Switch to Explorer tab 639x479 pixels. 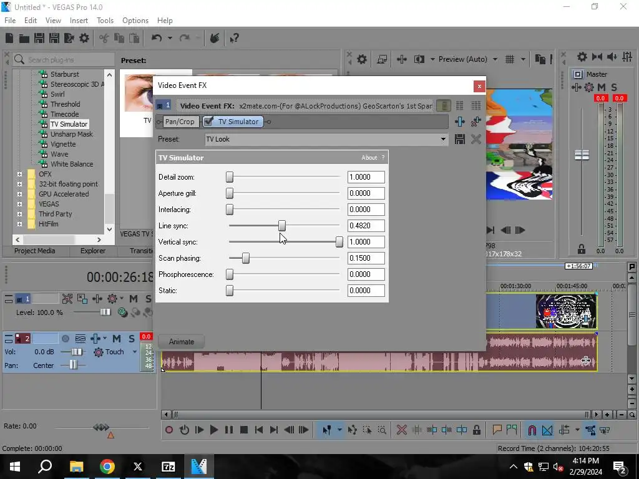(x=93, y=251)
